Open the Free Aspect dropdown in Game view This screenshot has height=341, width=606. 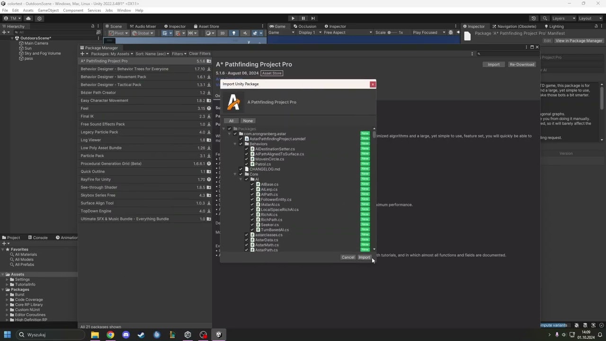point(348,33)
